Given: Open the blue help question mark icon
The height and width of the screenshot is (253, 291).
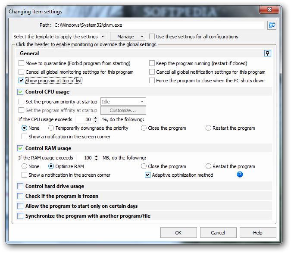Looking at the screenshot, I should coord(240,175).
